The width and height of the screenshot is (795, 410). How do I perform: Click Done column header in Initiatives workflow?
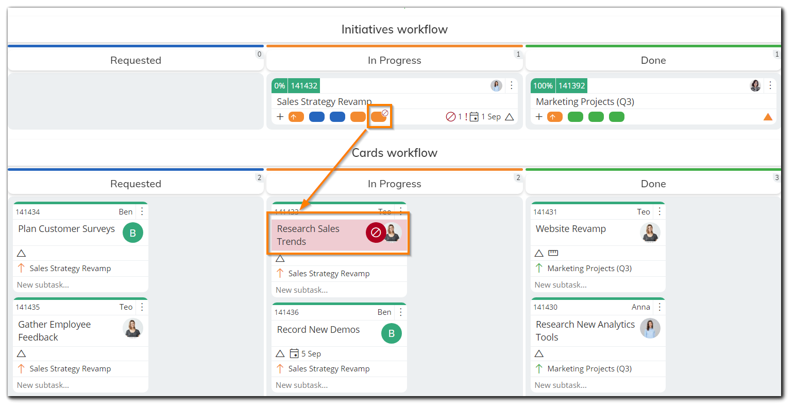coord(653,60)
